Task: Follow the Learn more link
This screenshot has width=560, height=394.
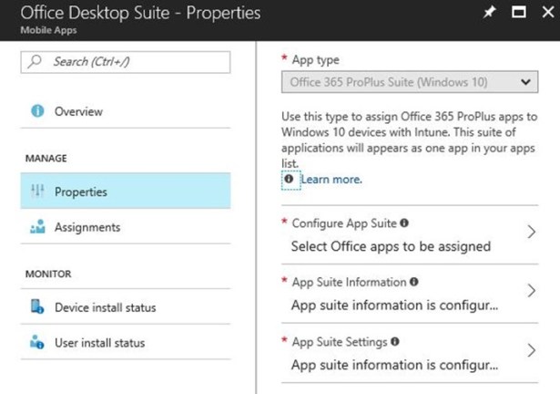Action: click(331, 180)
